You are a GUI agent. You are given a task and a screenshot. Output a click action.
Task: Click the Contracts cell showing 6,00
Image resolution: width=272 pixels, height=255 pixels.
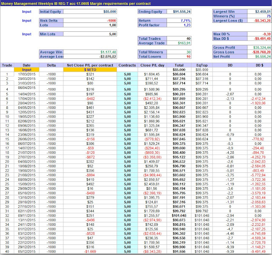click(127, 220)
